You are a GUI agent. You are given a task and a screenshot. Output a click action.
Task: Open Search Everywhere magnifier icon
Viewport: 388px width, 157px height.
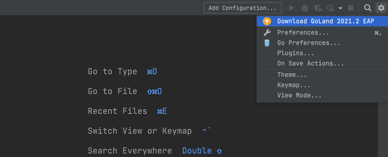[368, 8]
